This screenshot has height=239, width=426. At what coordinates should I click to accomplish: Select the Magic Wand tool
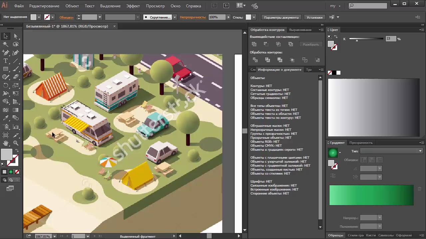[x=6, y=44]
